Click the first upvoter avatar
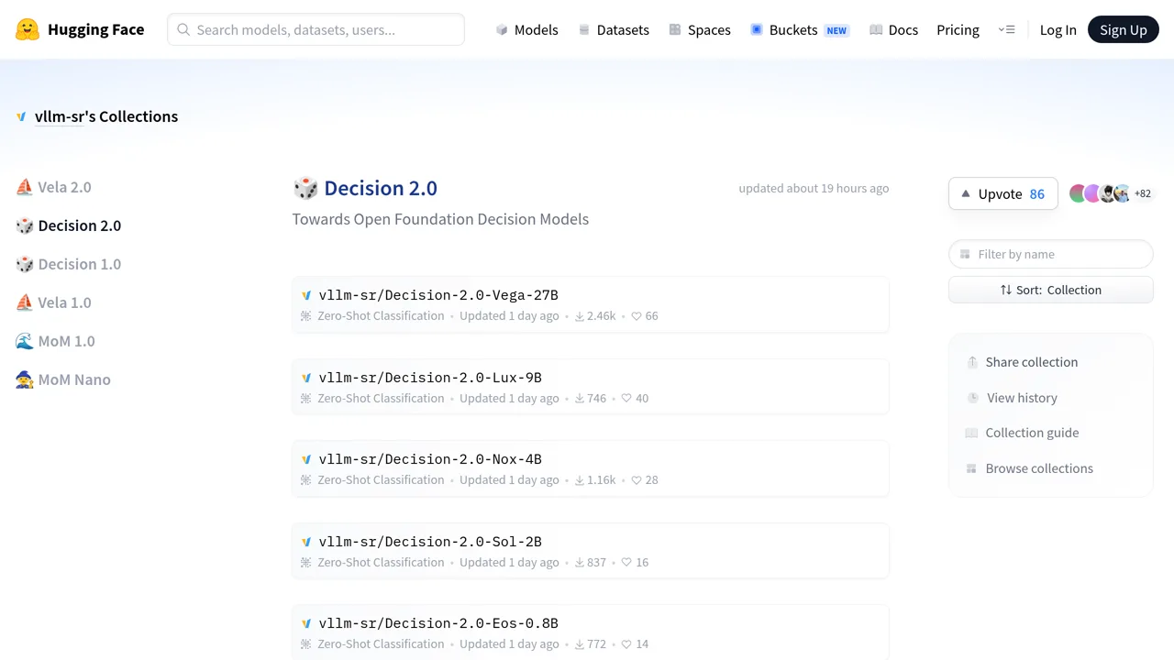Image resolution: width=1174 pixels, height=660 pixels. point(1078,193)
